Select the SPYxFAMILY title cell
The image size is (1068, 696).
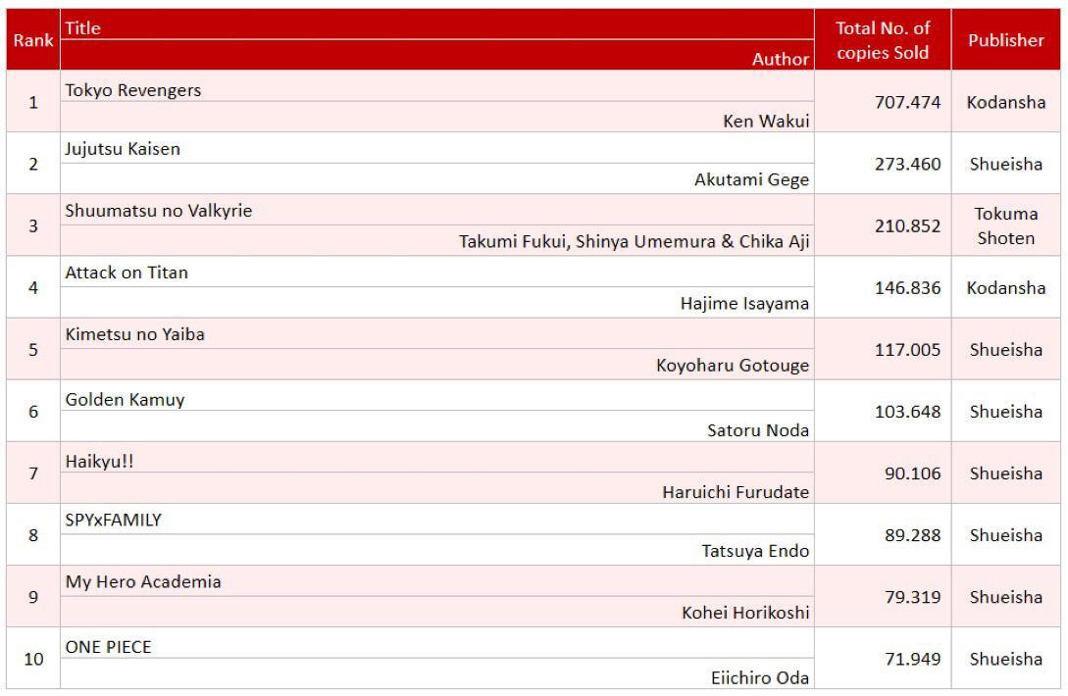coord(113,520)
